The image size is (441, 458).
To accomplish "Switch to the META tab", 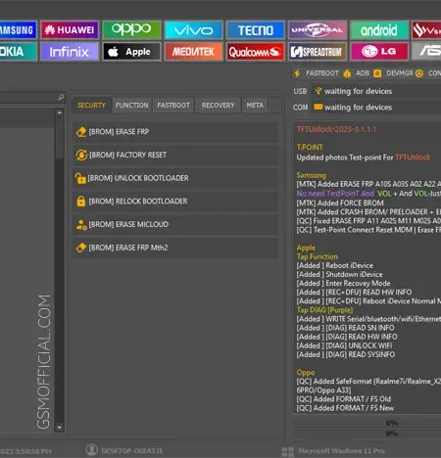I will click(255, 106).
